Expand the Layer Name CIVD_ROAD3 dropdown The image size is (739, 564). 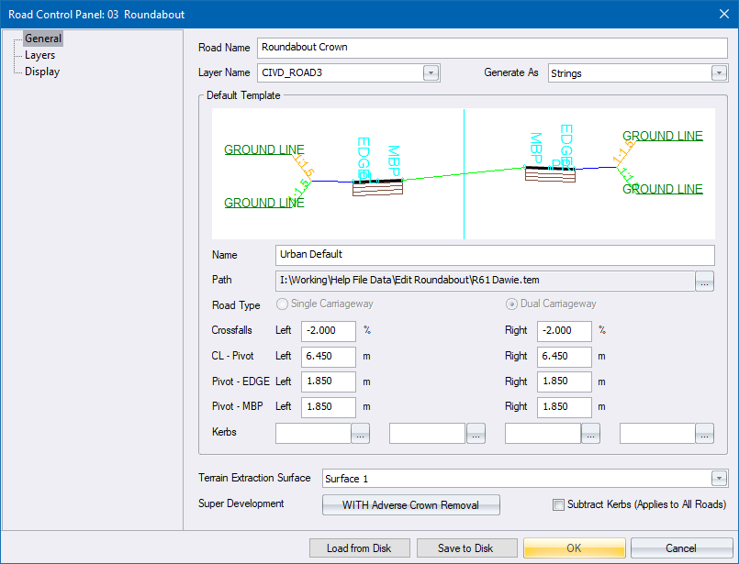click(431, 73)
